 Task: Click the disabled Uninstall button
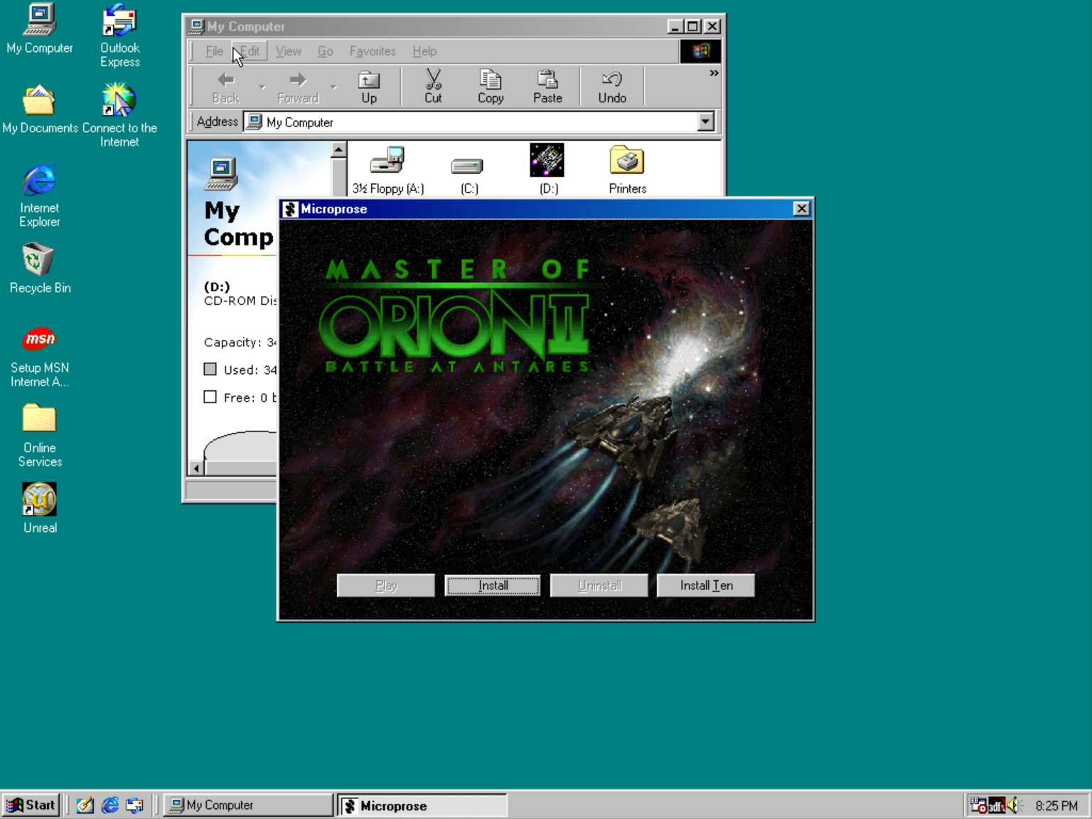pyautogui.click(x=599, y=586)
